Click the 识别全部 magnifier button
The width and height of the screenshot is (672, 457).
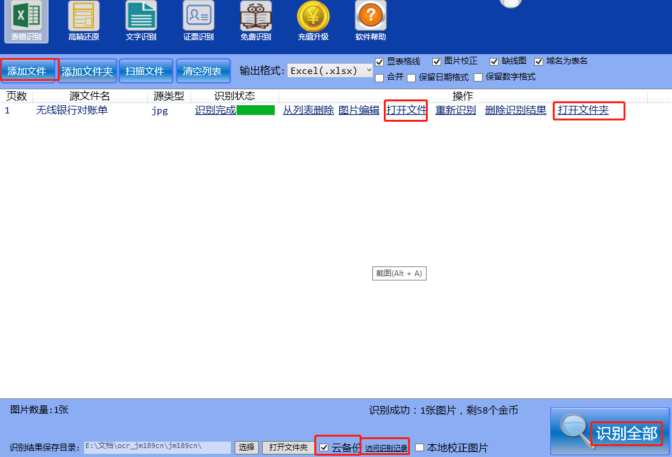pyautogui.click(x=610, y=431)
